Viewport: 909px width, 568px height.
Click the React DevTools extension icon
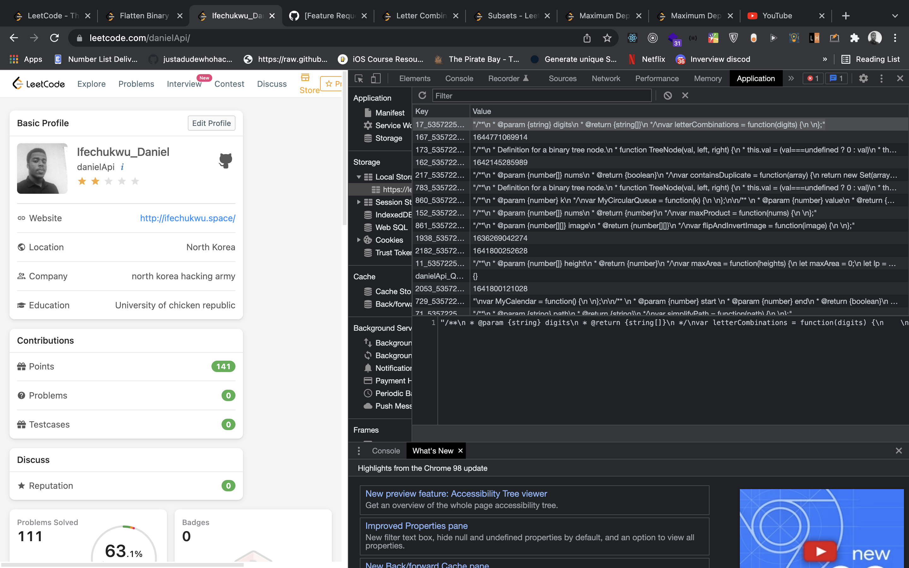click(633, 38)
